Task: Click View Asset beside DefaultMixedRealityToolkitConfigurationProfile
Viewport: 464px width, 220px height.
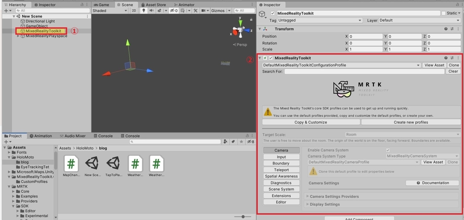Action: coord(434,65)
